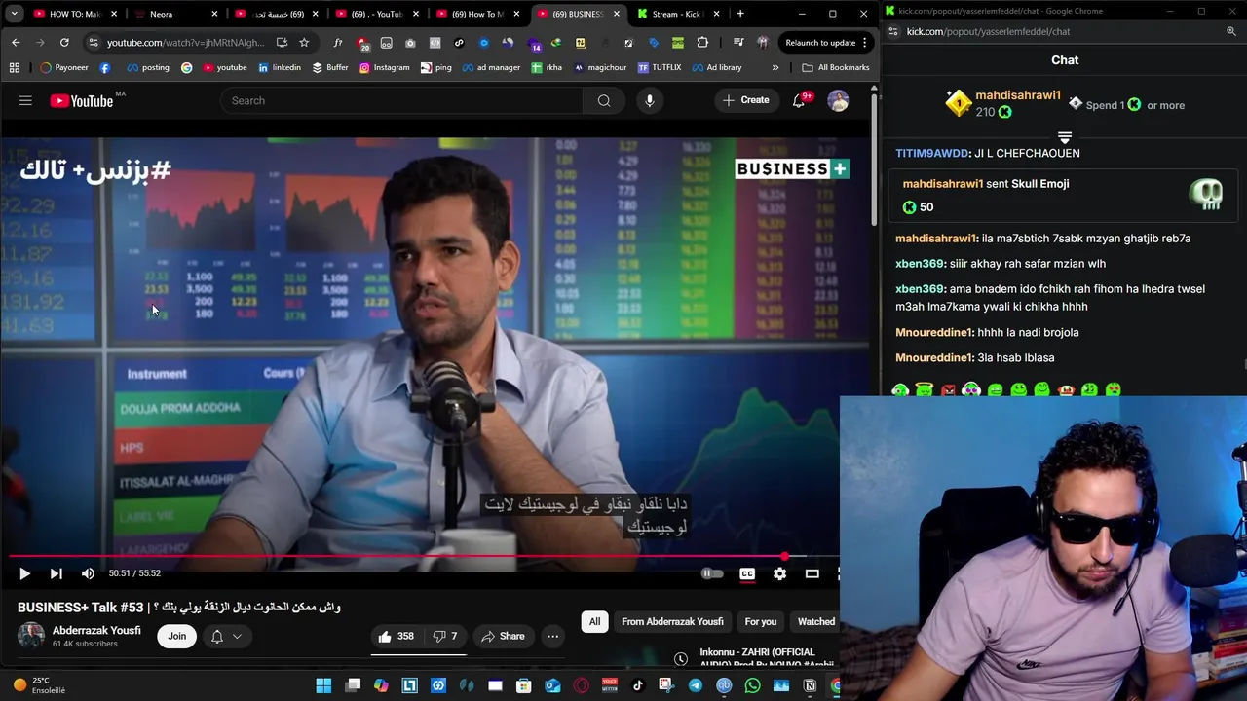
Task: Click mahdisahrawi1 username in Kick chat header
Action: tap(1018, 95)
